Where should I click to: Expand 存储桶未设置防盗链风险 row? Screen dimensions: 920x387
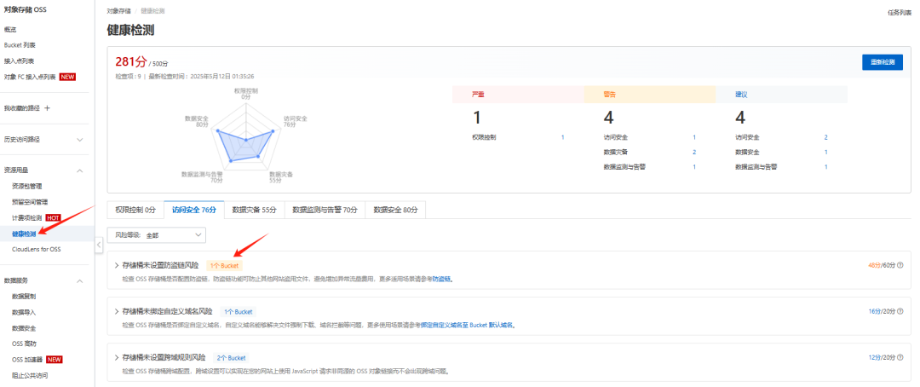(x=117, y=265)
